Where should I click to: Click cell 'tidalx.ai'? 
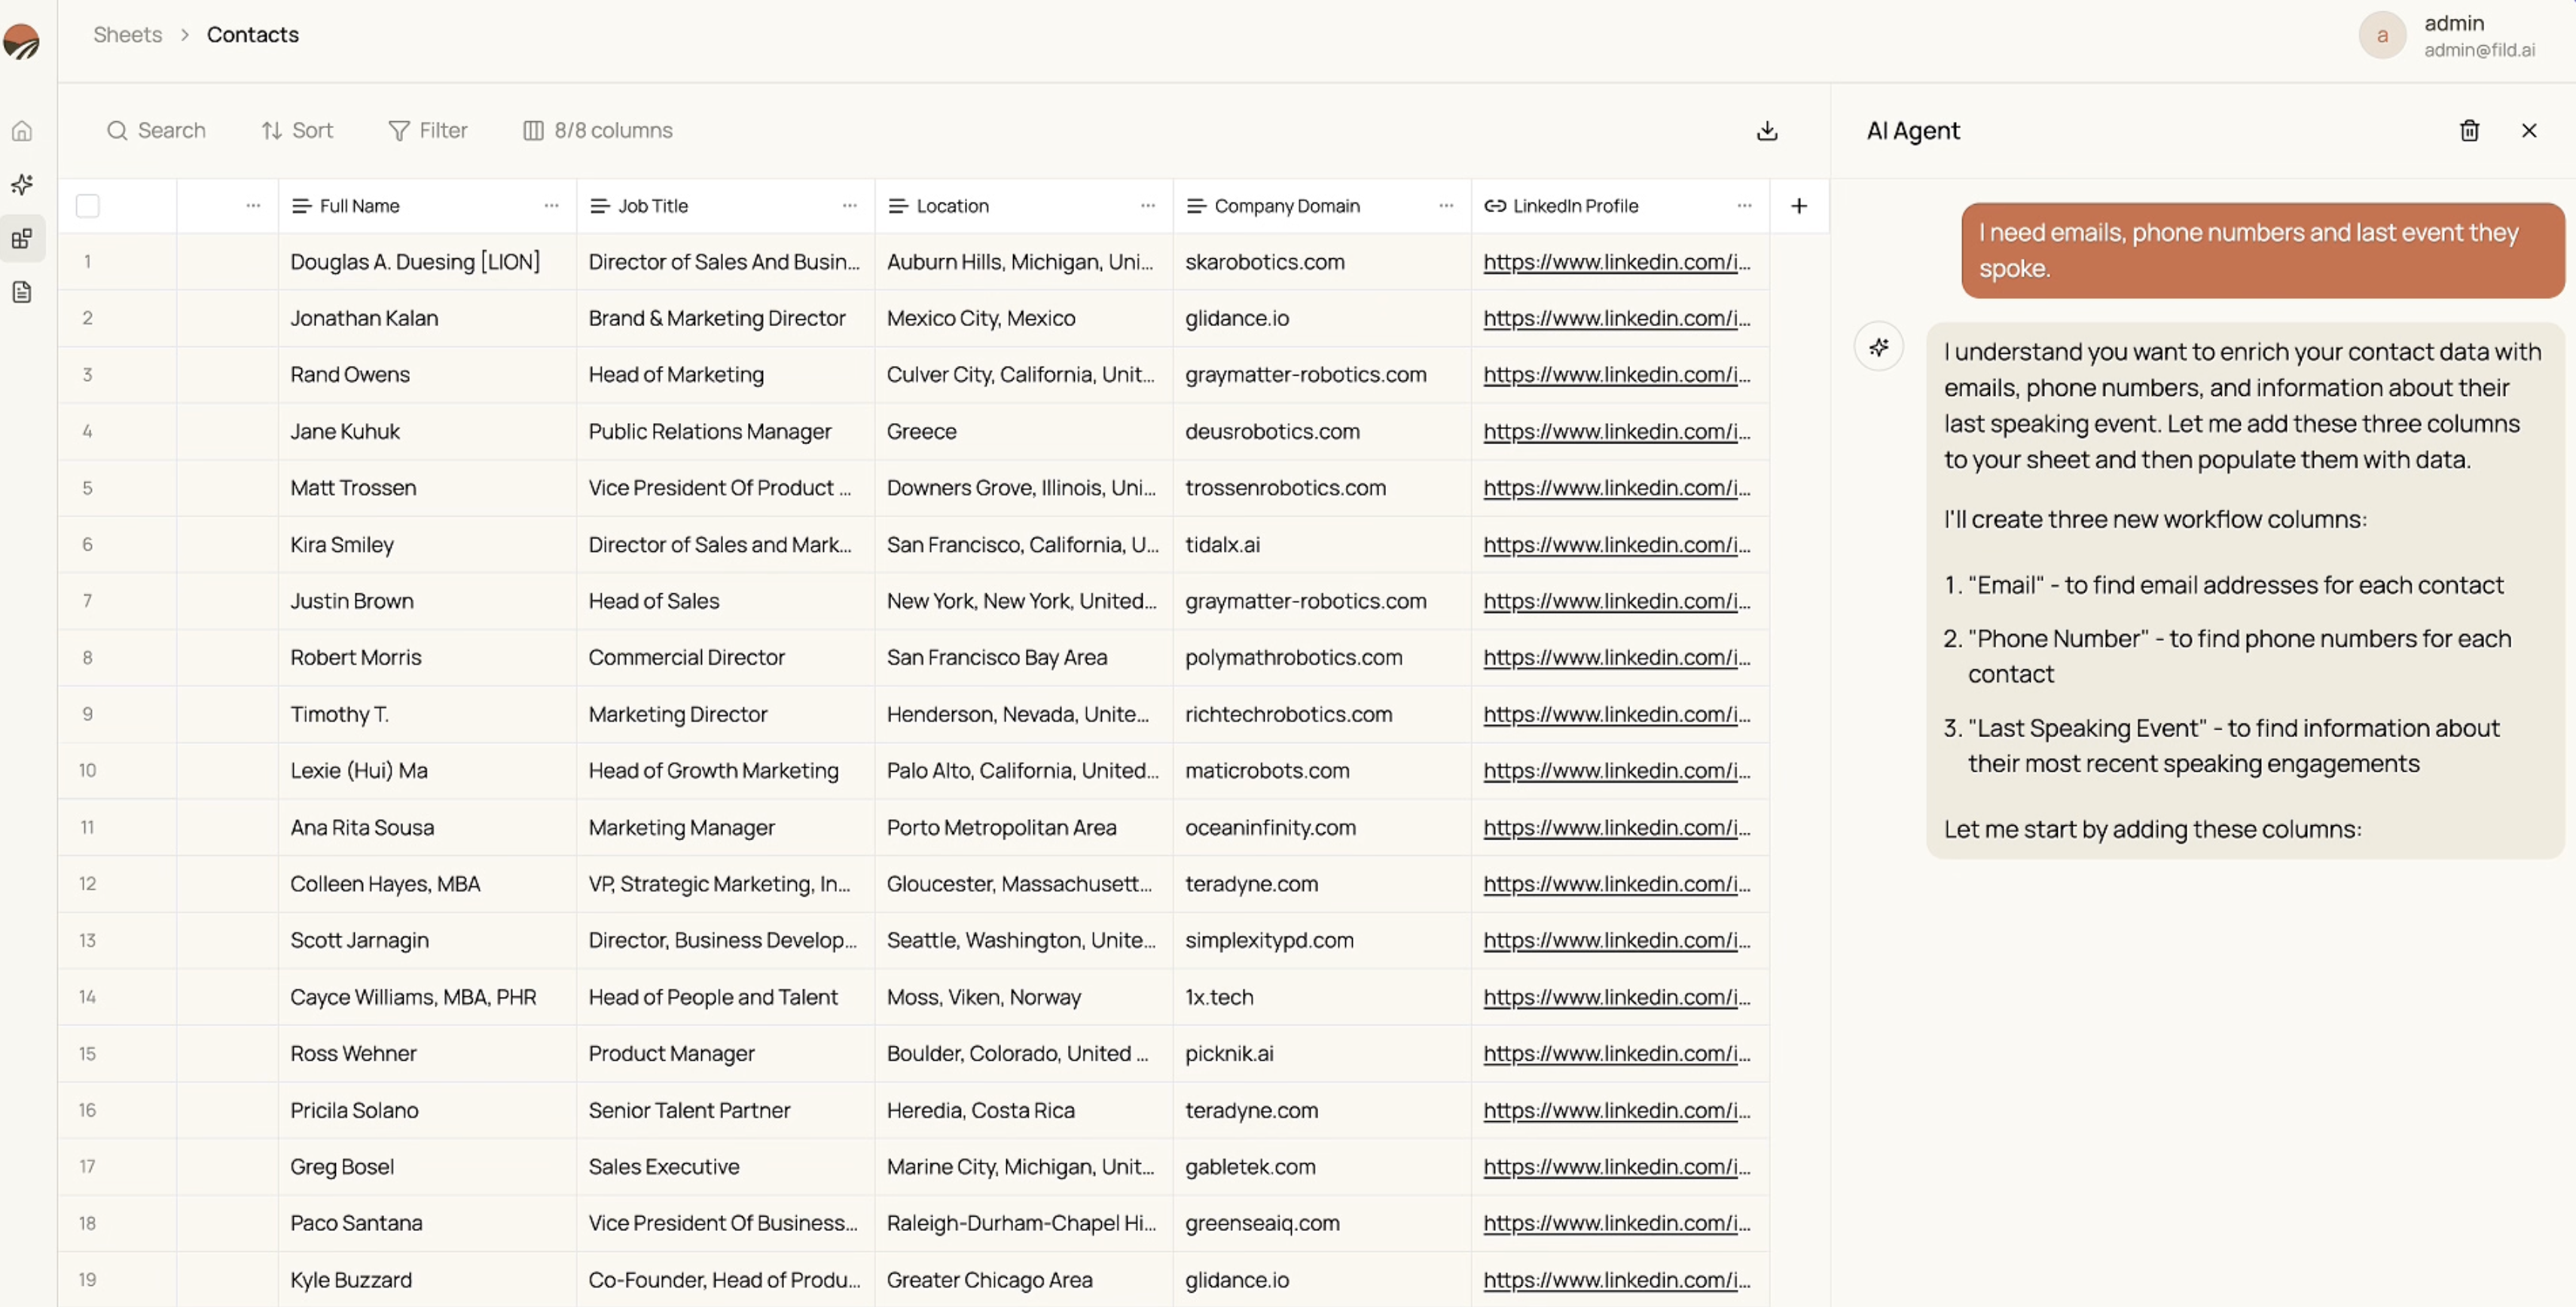tap(1322, 544)
